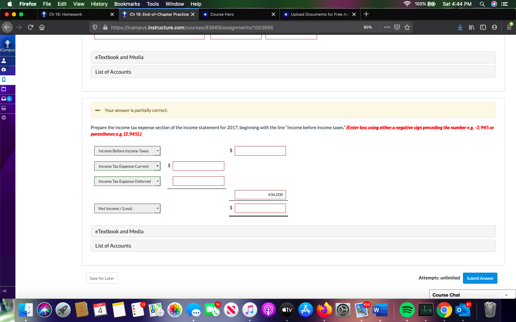Toggle the Firefox sidebar view icon
The height and width of the screenshot is (322, 516).
[x=483, y=27]
